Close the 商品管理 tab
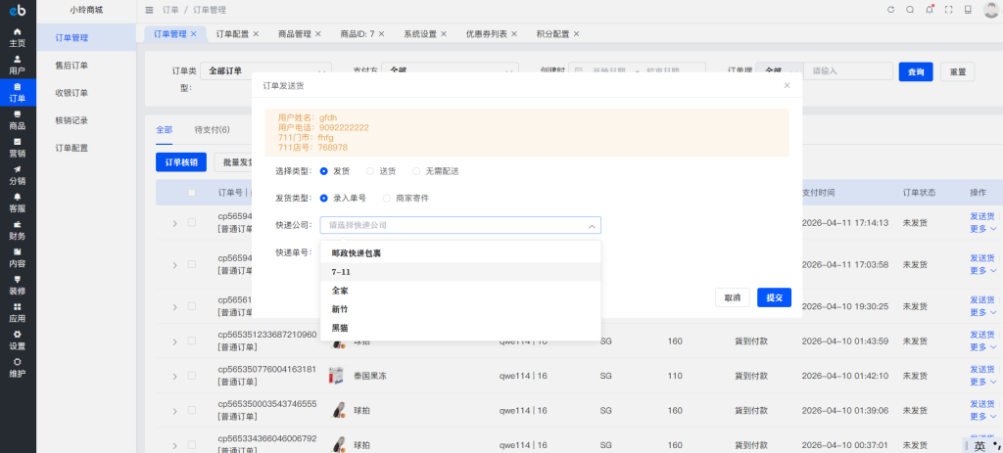This screenshot has height=453, width=1003. click(x=318, y=34)
